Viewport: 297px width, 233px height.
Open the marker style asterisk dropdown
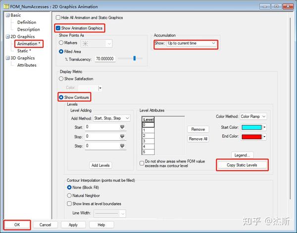coord(97,43)
